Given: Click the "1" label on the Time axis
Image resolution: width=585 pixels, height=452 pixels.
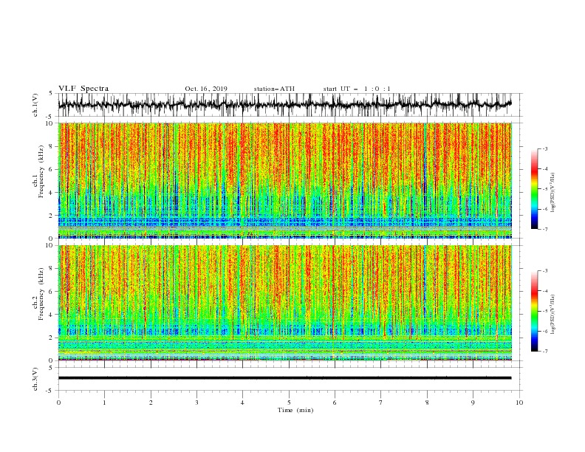Looking at the screenshot, I should coord(104,403).
